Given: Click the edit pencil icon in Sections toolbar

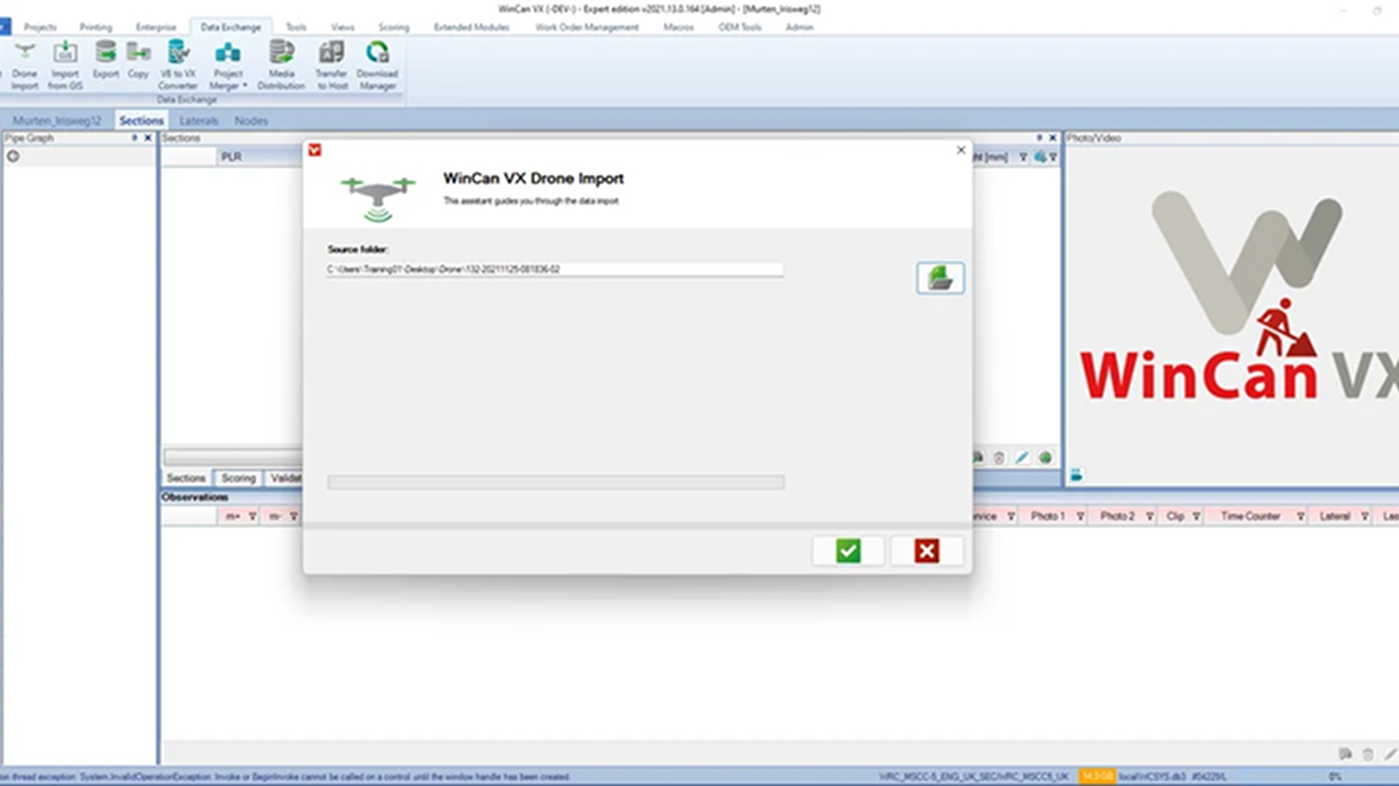Looking at the screenshot, I should pyautogui.click(x=1022, y=457).
